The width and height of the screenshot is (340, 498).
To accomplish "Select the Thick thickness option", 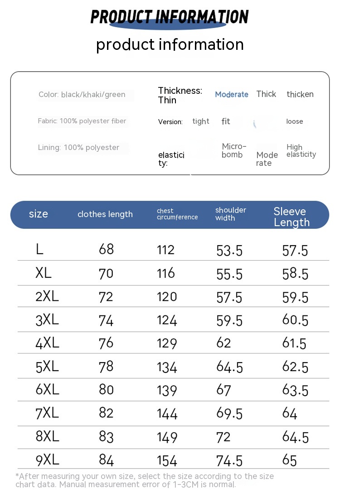I will 266,94.
